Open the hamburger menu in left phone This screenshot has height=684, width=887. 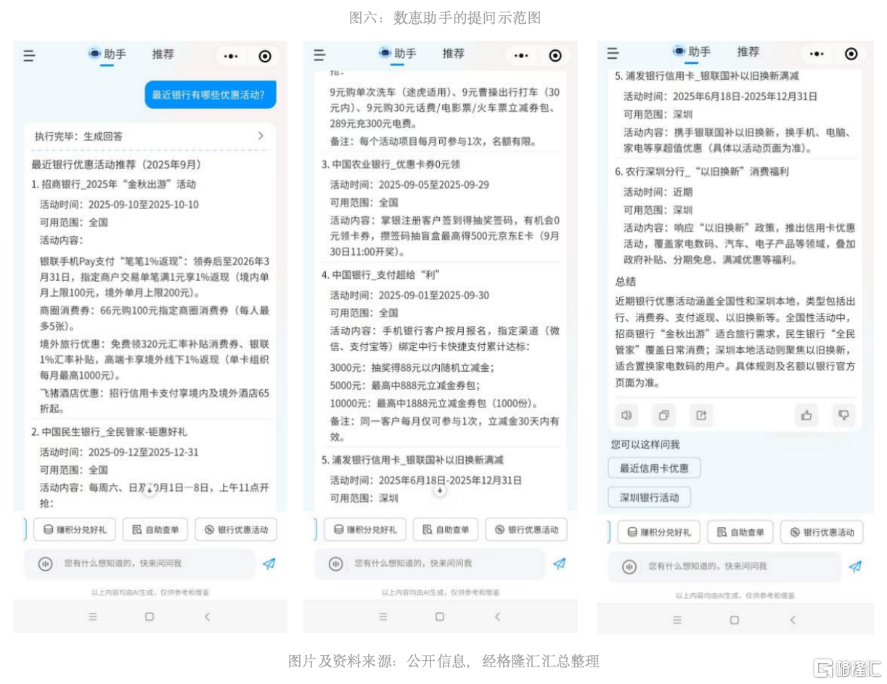pyautogui.click(x=29, y=55)
